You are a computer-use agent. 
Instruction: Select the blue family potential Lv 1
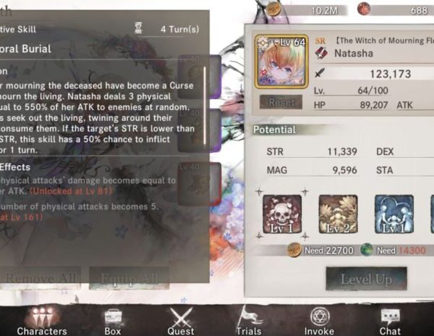pyautogui.click(x=394, y=214)
